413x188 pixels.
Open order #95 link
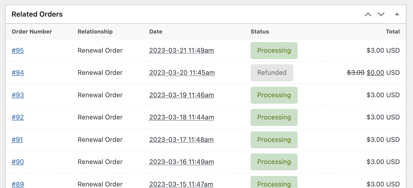coord(18,50)
